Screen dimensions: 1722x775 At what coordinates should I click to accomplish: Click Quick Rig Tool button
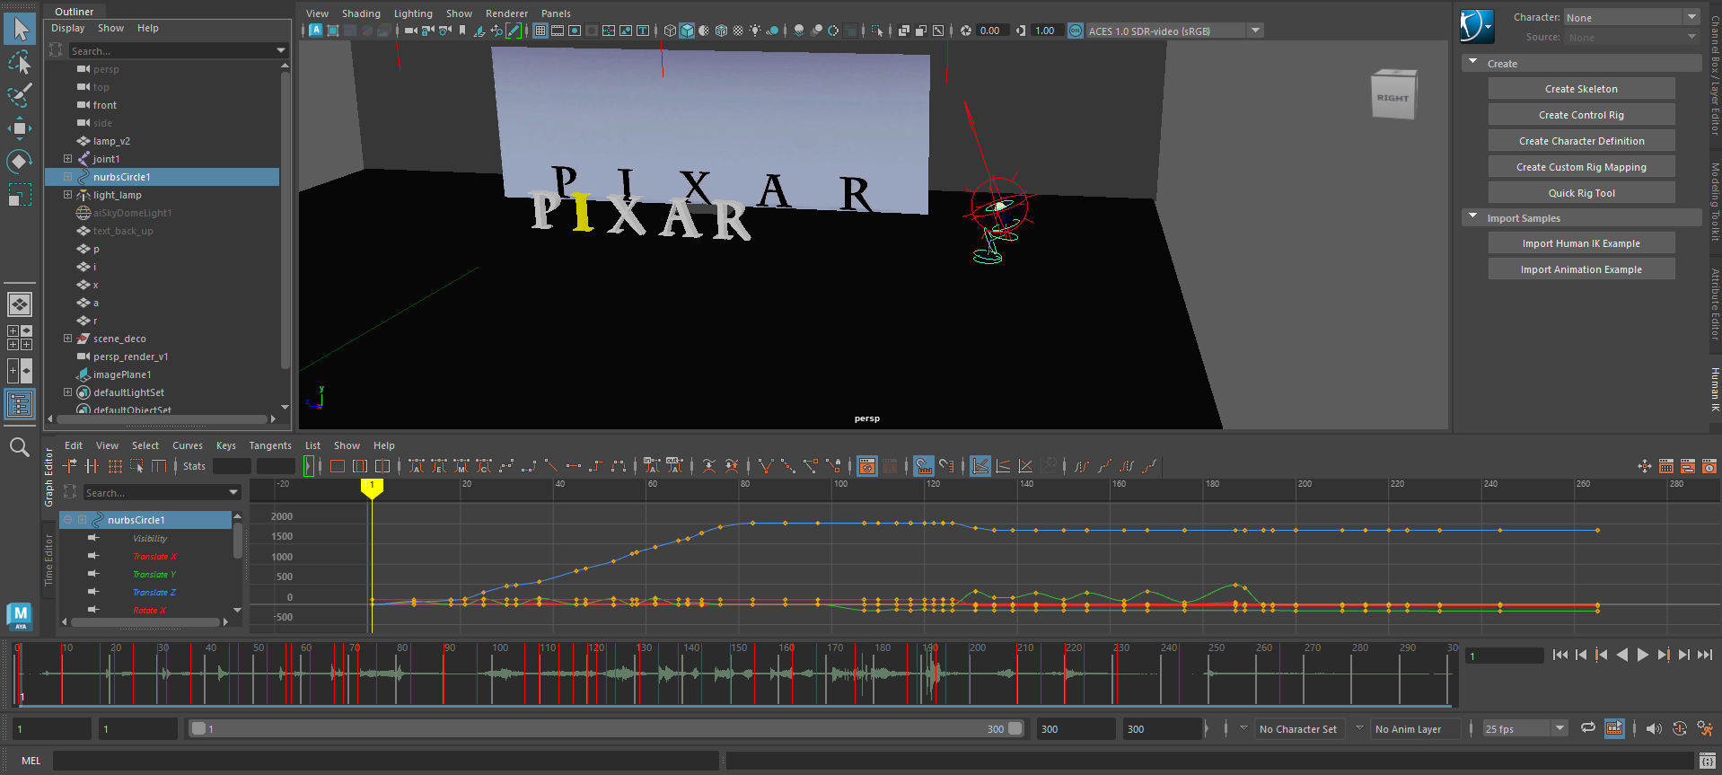coord(1581,193)
